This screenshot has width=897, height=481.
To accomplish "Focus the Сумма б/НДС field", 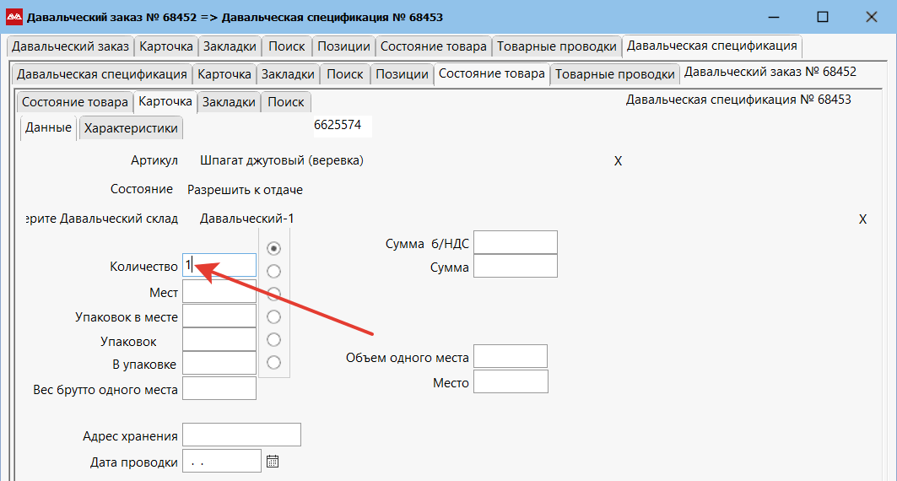I will (515, 242).
